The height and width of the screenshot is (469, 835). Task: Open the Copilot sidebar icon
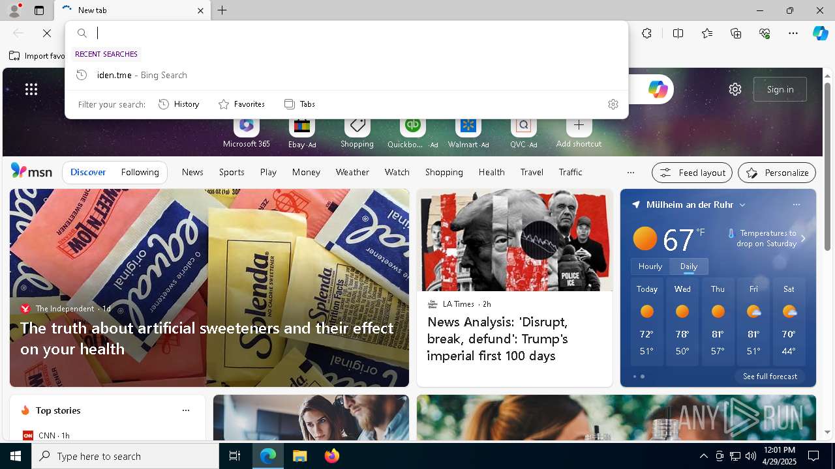coord(820,33)
